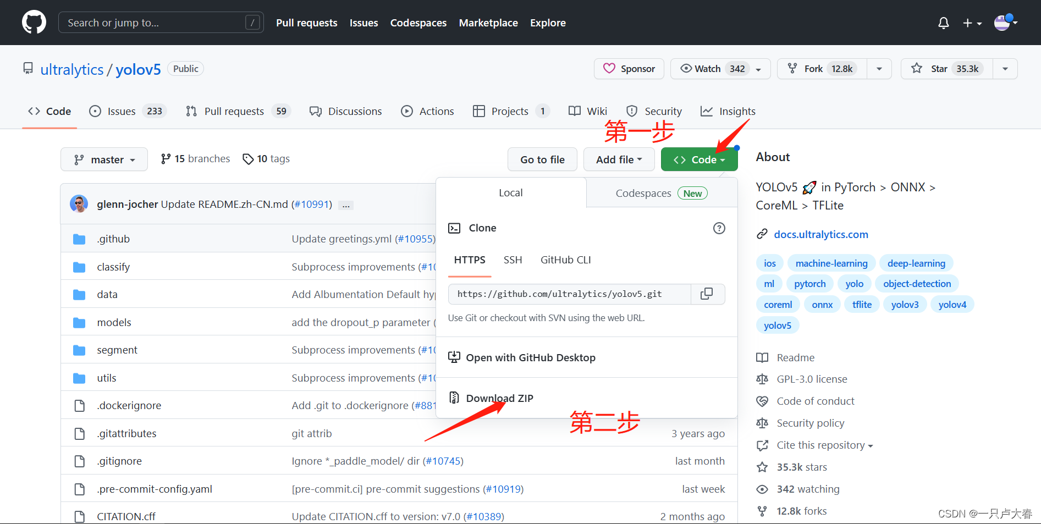Open the Fork options dropdown arrow
Screen dimensions: 1041x524
[879, 69]
